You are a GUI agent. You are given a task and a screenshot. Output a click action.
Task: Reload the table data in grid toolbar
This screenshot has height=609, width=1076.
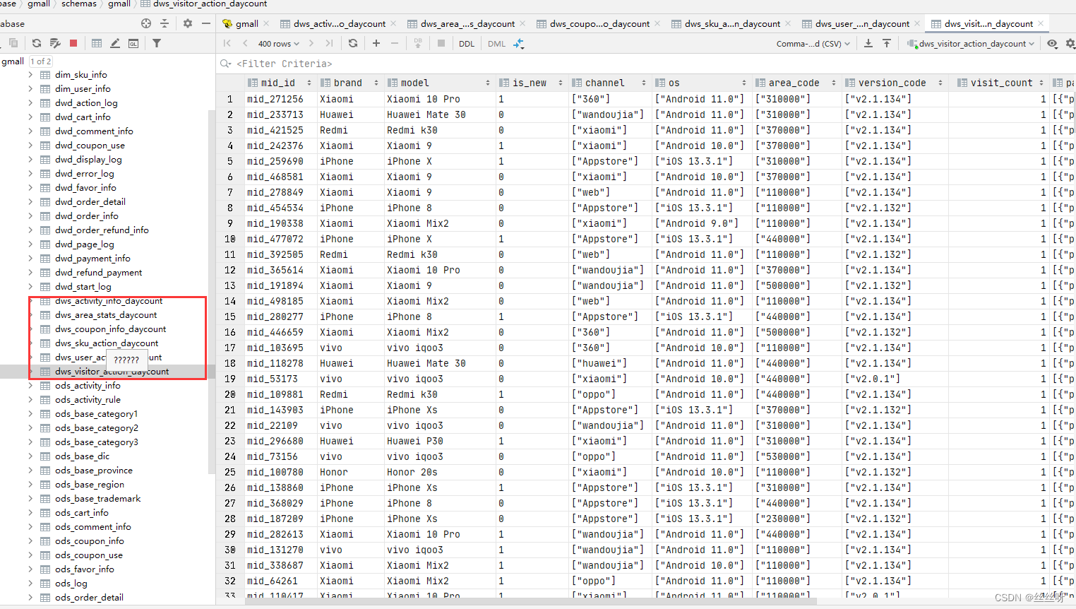coord(353,43)
